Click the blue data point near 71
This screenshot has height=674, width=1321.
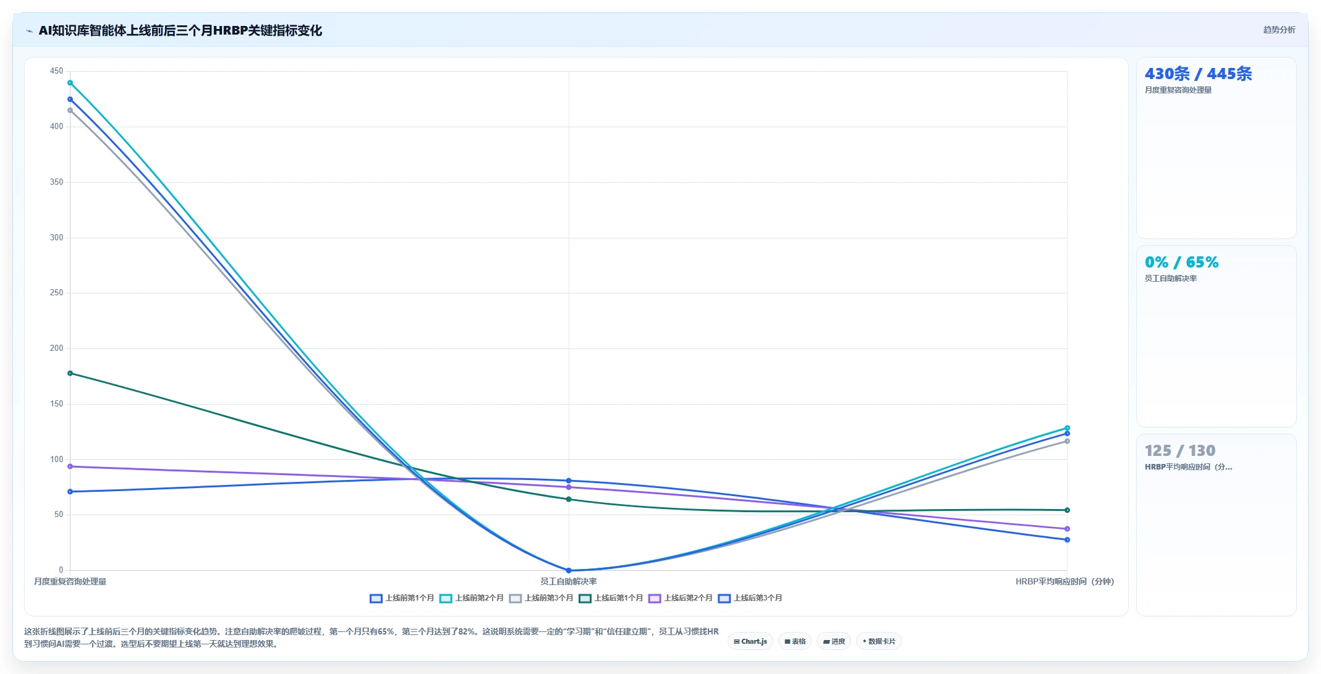pyautogui.click(x=70, y=492)
